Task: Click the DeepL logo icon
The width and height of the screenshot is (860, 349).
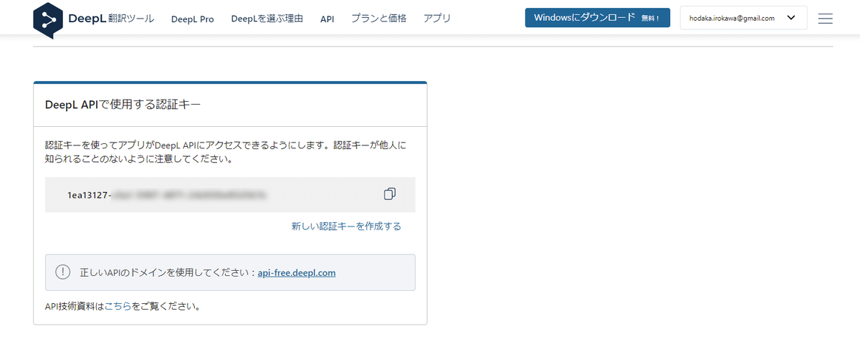Action: 48,20
